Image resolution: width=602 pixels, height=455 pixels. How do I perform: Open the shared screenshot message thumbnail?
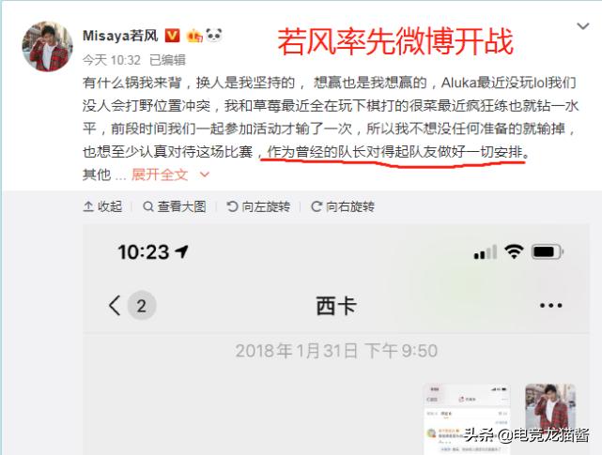click(x=467, y=419)
